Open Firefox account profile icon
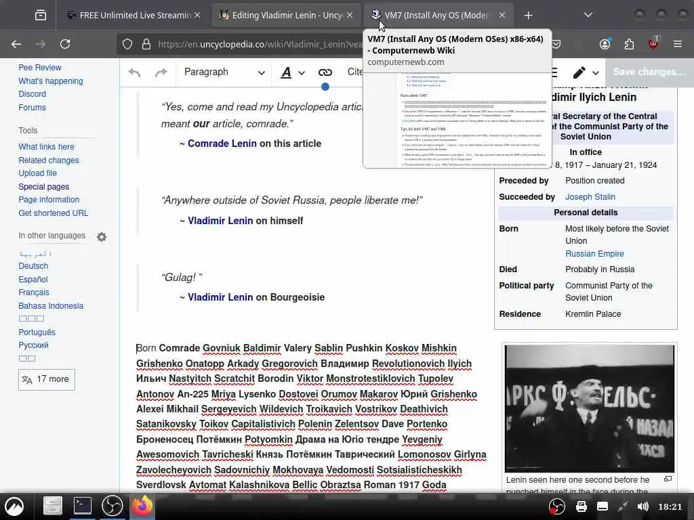 [x=605, y=44]
